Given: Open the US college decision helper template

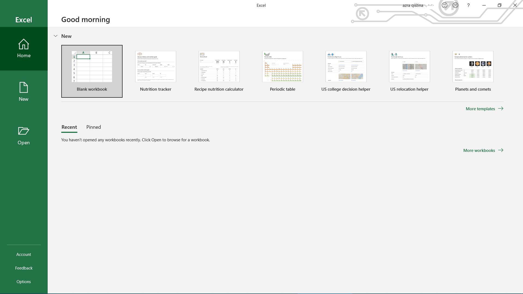Looking at the screenshot, I should 346,71.
